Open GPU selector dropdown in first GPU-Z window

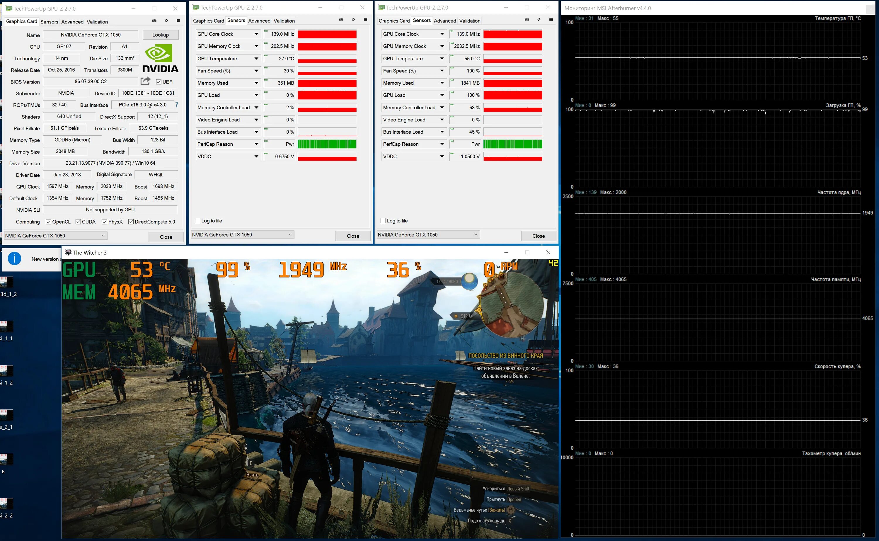55,235
